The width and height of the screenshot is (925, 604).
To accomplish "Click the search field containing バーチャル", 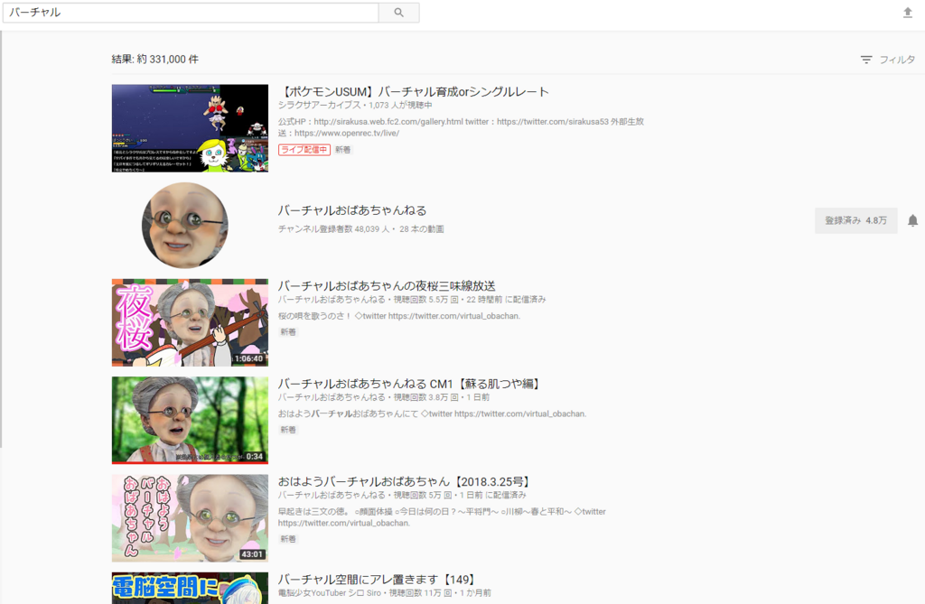I will coord(190,13).
